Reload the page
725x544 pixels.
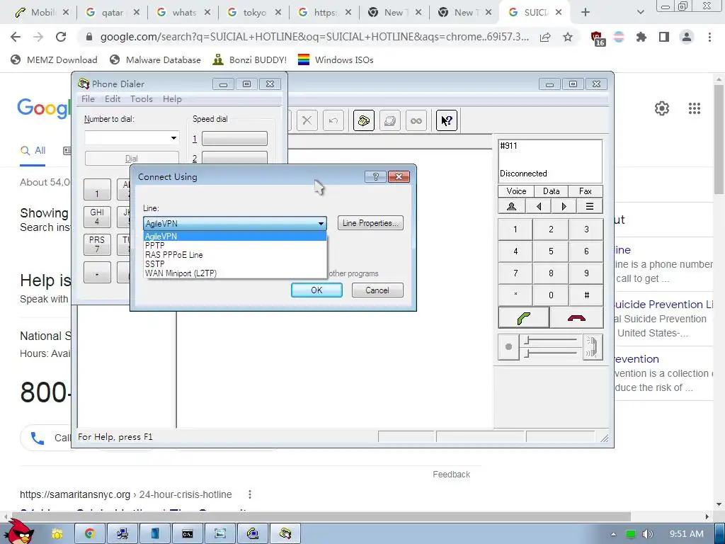pyautogui.click(x=61, y=37)
